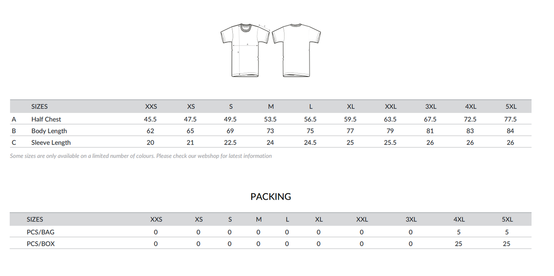Select the PCS/BOX row label
The height and width of the screenshot is (276, 554).
[41, 243]
